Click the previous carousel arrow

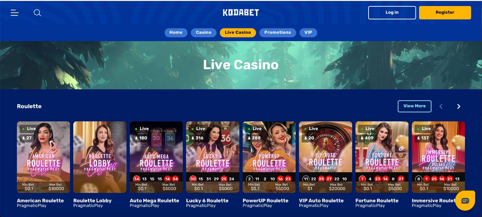coord(441,106)
